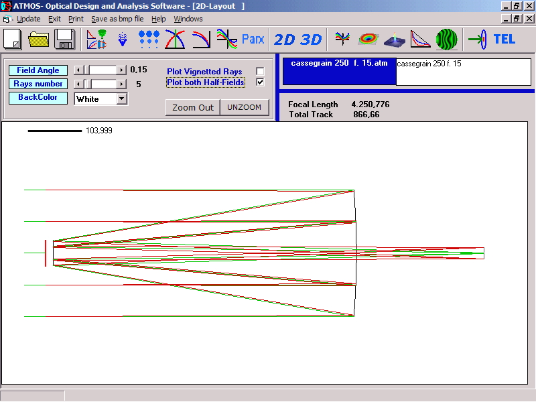The height and width of the screenshot is (402, 536).
Task: Decrease Rays number with left arrow
Action: point(78,84)
